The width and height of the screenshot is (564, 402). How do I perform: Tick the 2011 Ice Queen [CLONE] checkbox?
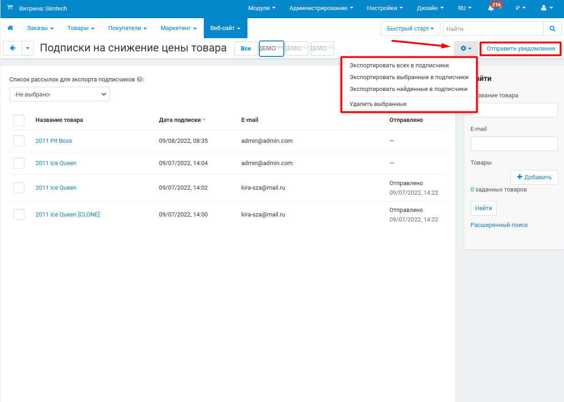click(x=19, y=215)
